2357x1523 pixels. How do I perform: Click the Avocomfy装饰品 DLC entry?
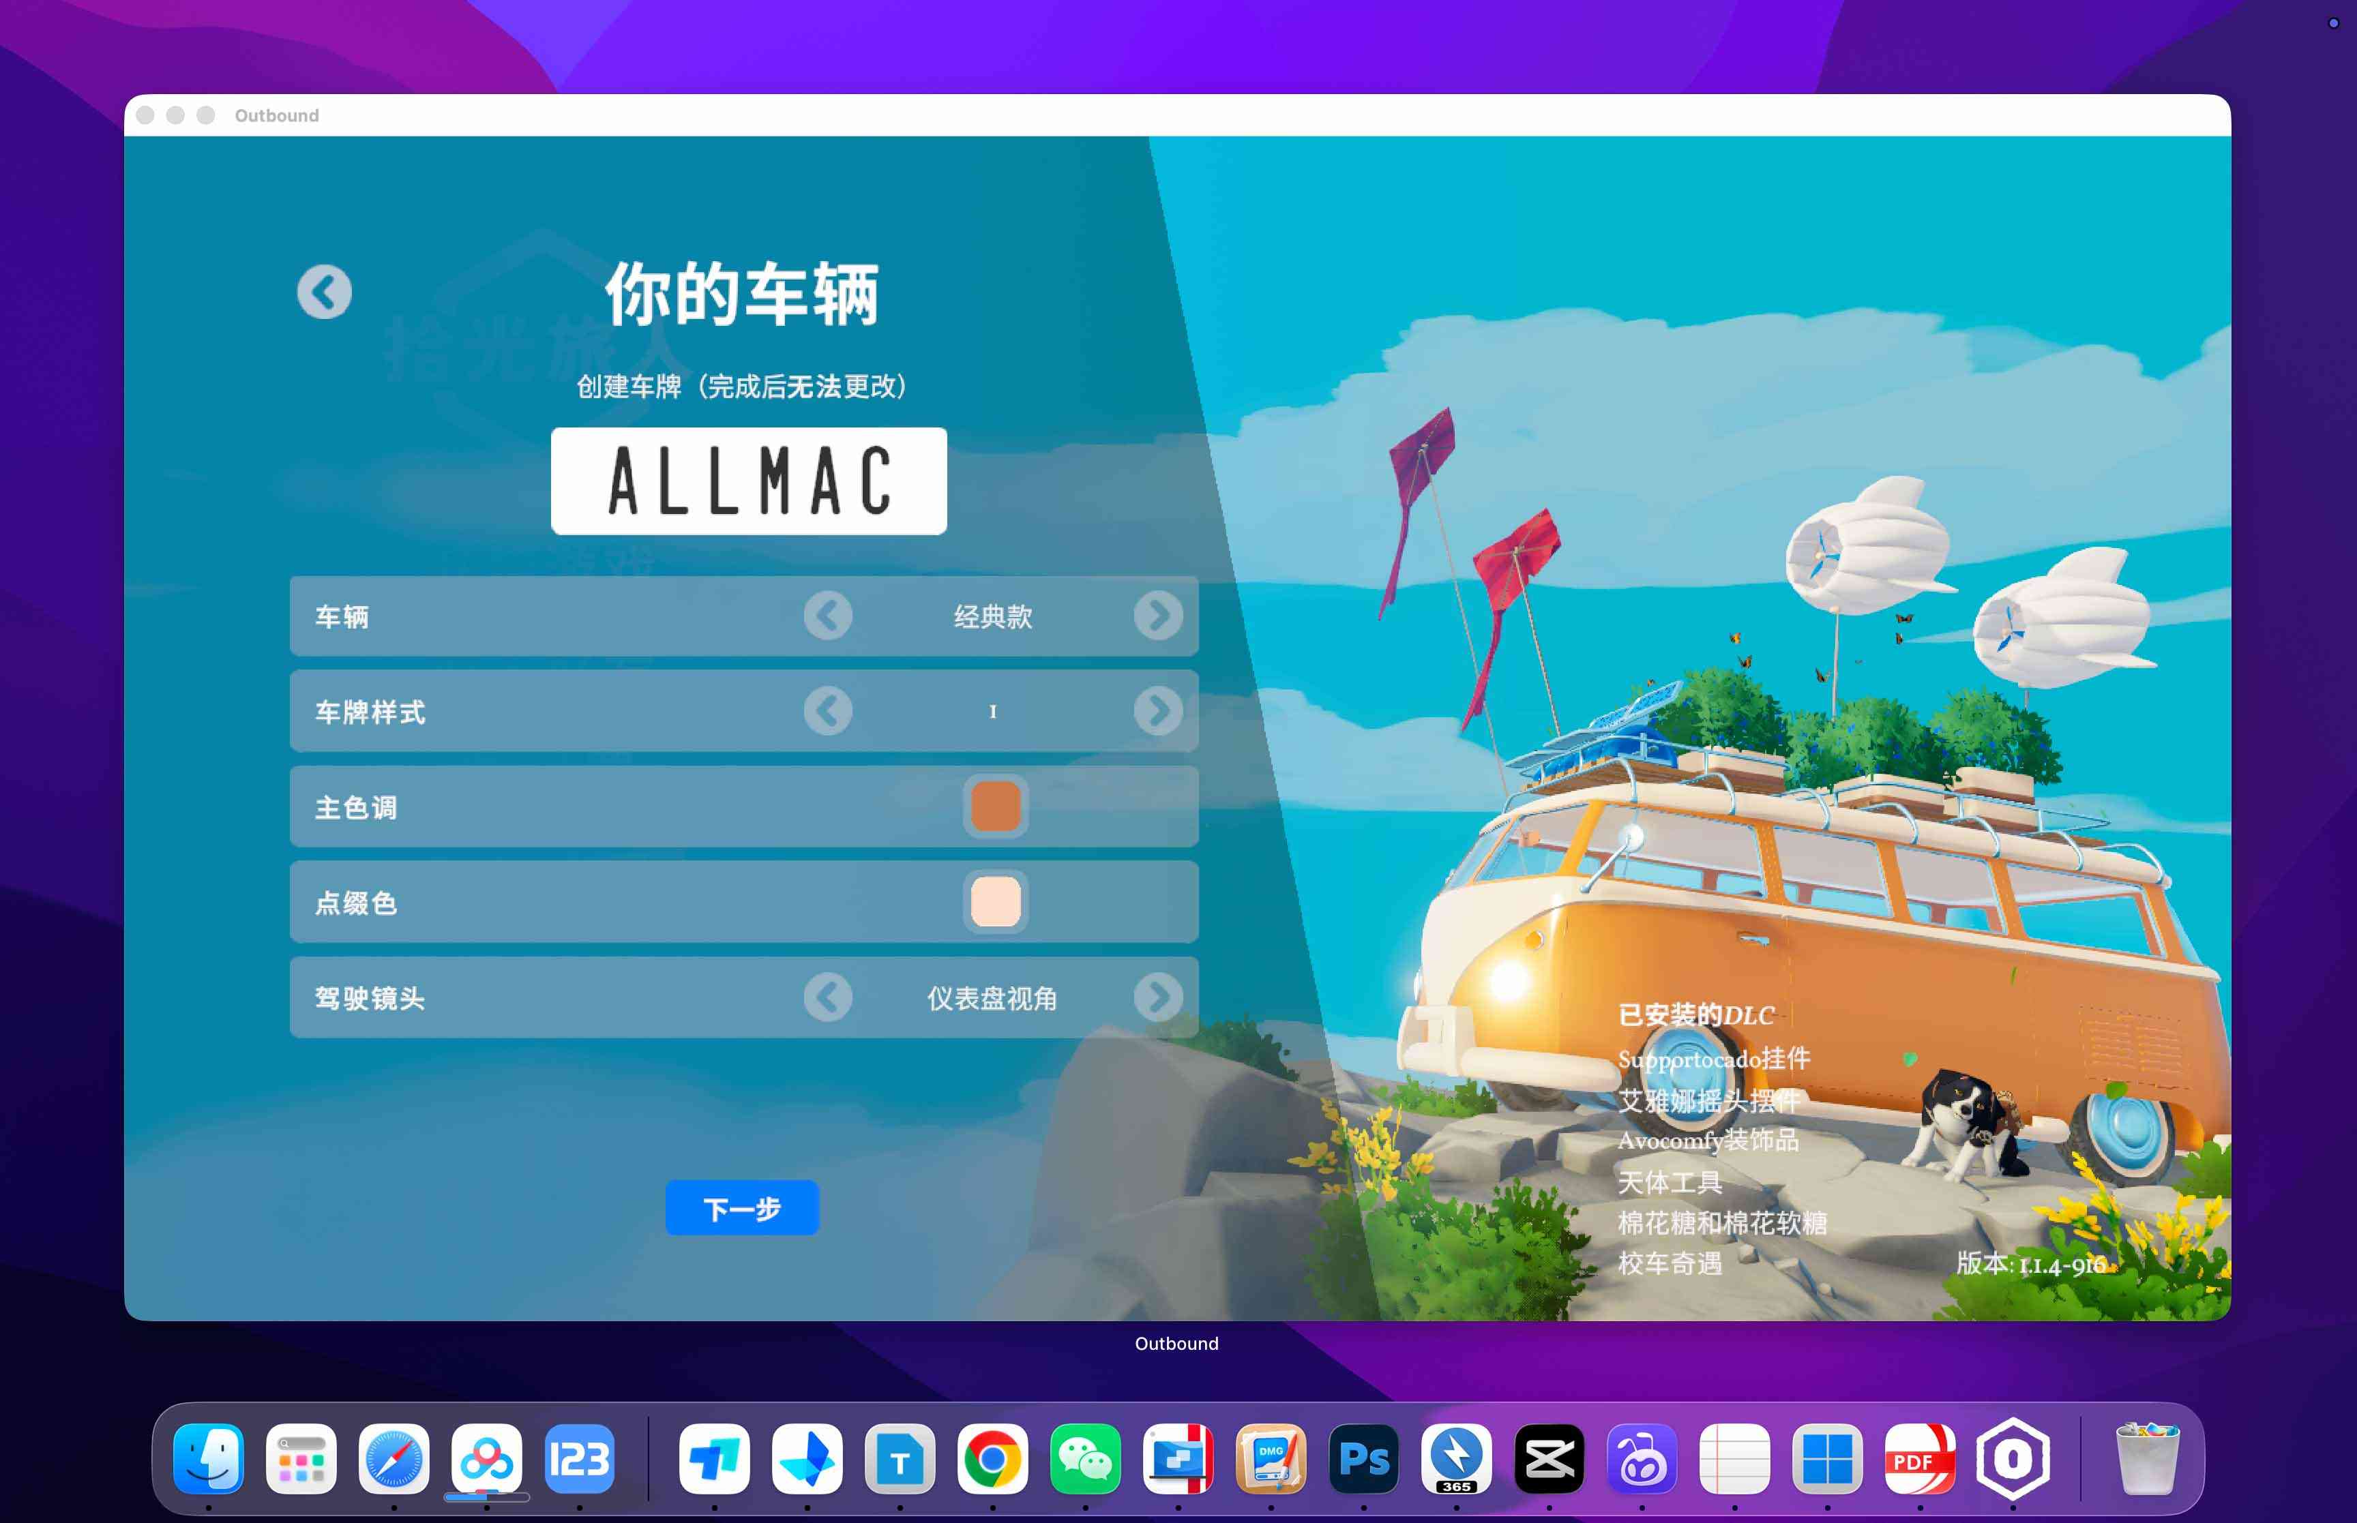pyautogui.click(x=1708, y=1141)
